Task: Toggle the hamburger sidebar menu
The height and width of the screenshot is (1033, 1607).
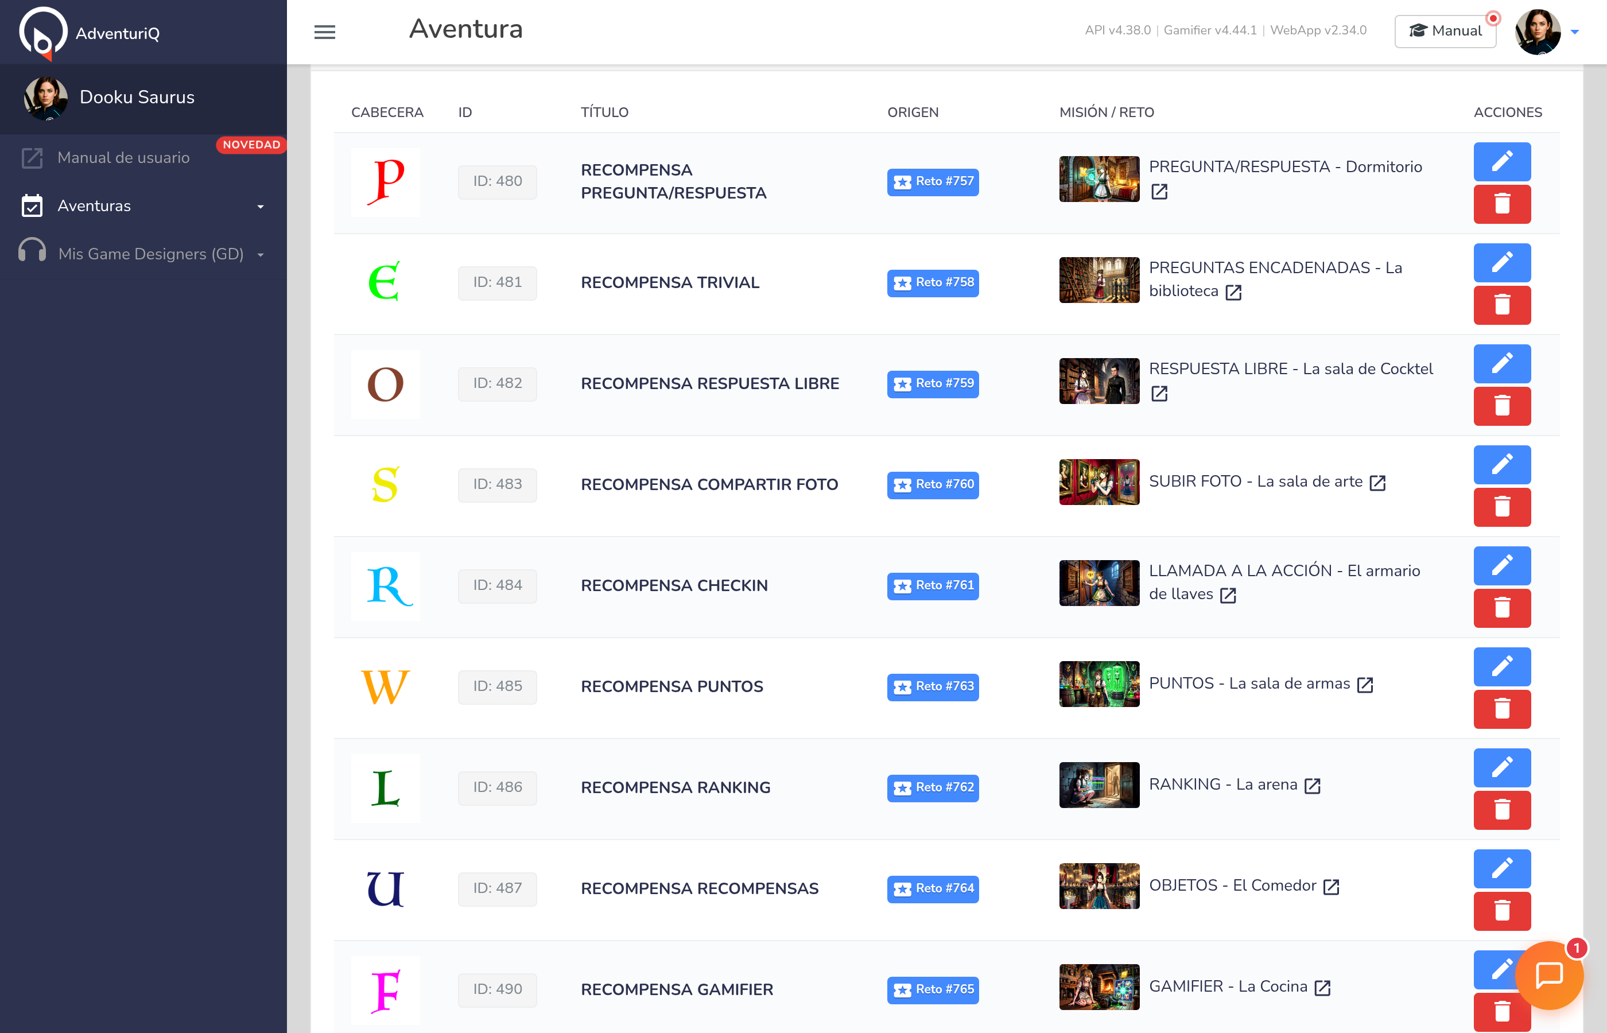Action: pos(325,32)
